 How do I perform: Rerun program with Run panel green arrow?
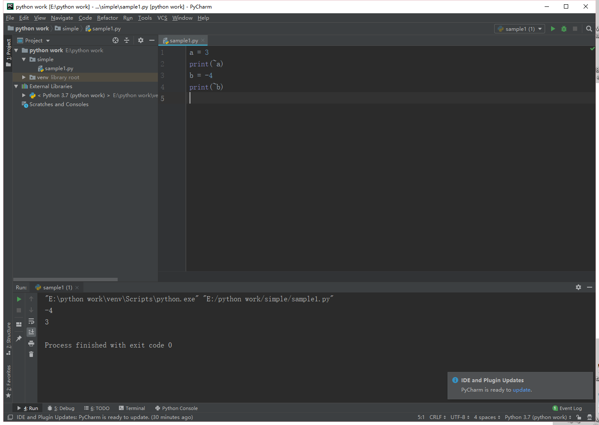[x=19, y=299]
